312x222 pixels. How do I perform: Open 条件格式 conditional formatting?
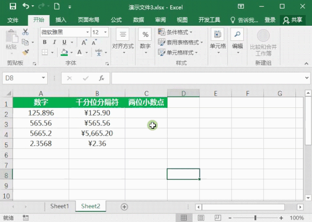(x=175, y=32)
